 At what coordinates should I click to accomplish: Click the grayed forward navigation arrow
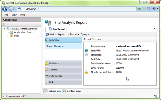pos(11,9)
